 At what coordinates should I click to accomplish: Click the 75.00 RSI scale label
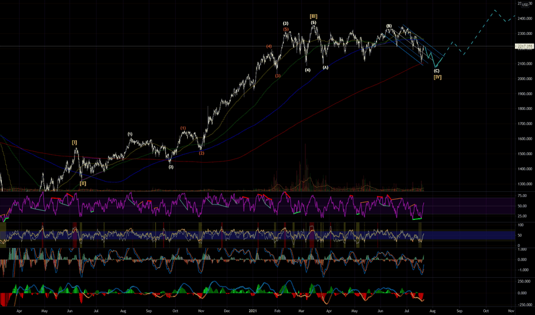coord(522,196)
